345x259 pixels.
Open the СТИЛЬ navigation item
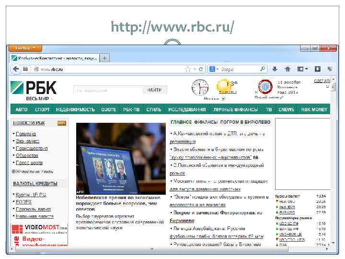click(x=154, y=109)
